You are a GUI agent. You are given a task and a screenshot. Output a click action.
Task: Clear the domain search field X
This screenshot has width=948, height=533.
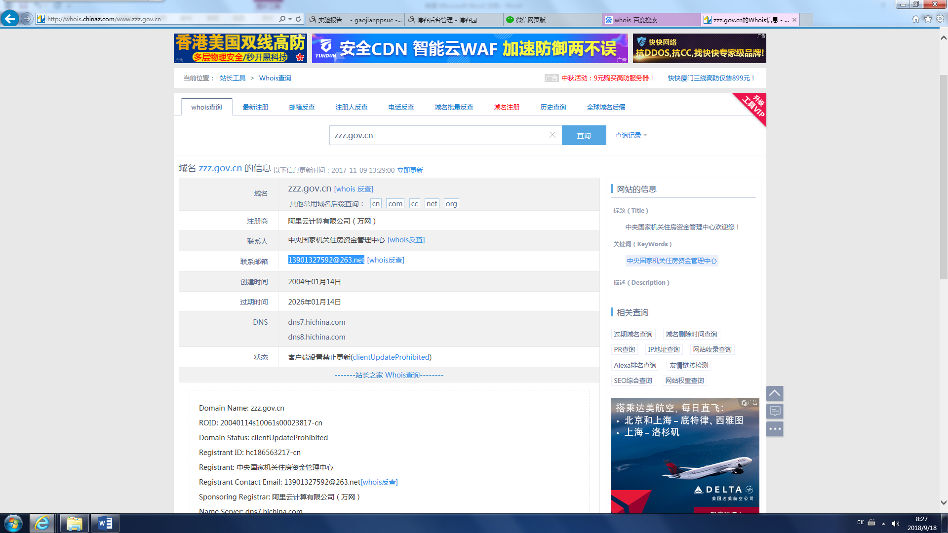pyautogui.click(x=553, y=135)
